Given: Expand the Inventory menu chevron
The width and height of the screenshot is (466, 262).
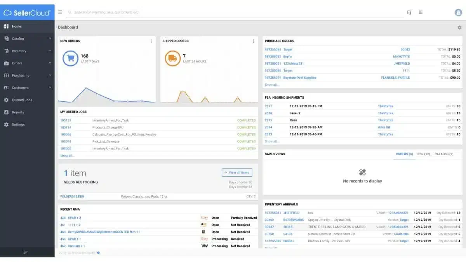Looking at the screenshot, I should tap(50, 51).
